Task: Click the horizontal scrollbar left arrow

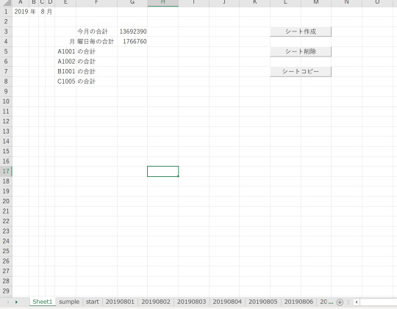Action: pos(357,302)
